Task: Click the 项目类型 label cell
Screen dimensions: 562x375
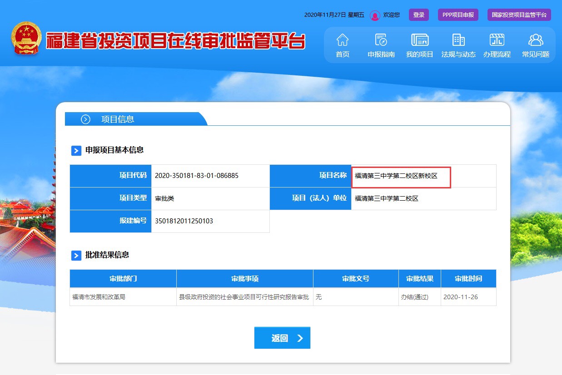Action: point(111,198)
